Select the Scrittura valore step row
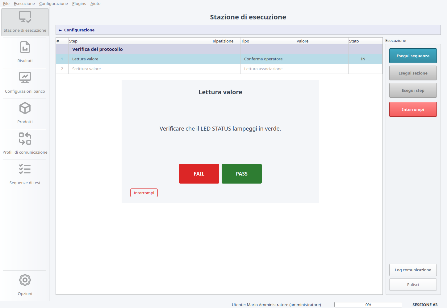Viewport: 447px width, 308px height. click(x=219, y=69)
